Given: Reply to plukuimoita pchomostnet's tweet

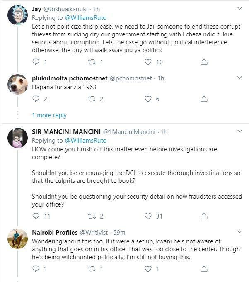Looking at the screenshot, I should click(x=36, y=99).
